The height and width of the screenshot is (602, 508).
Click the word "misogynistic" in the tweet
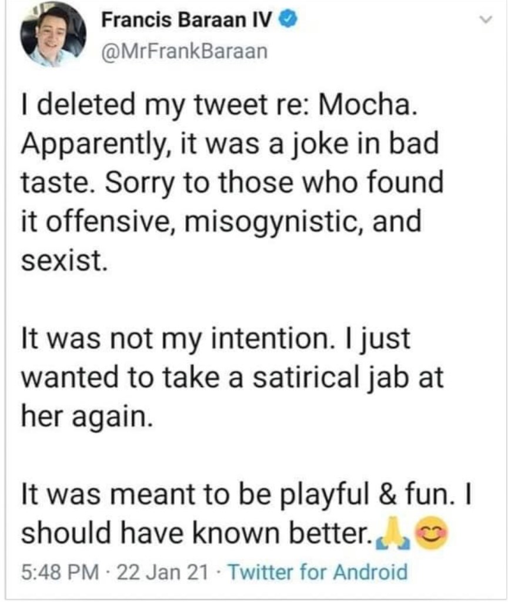[x=266, y=222]
